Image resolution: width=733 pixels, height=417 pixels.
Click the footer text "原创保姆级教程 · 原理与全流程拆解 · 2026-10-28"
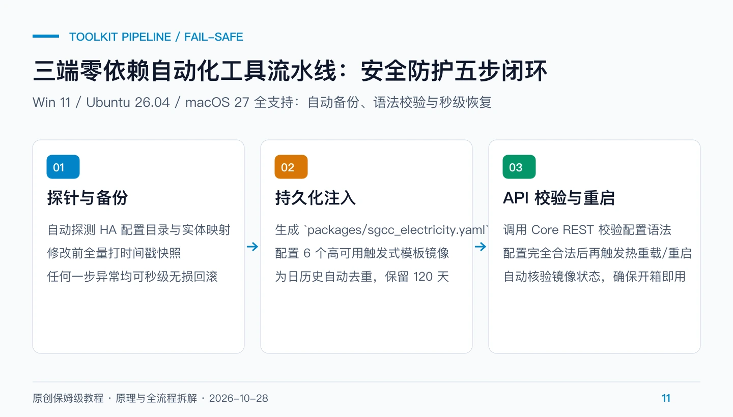pos(150,398)
